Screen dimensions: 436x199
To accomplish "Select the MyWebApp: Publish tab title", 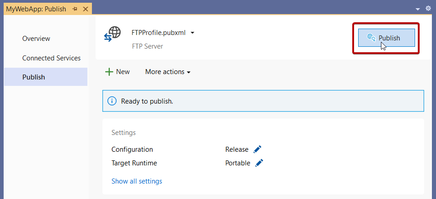I will [x=36, y=9].
